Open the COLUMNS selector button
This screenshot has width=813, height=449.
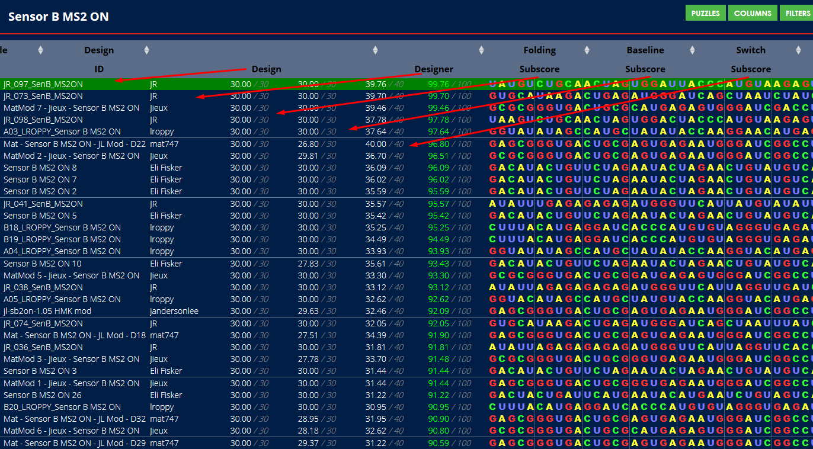753,13
